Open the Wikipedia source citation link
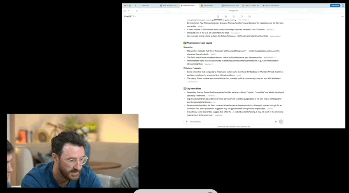Viewport: 349px width, 193px height. point(270,30)
